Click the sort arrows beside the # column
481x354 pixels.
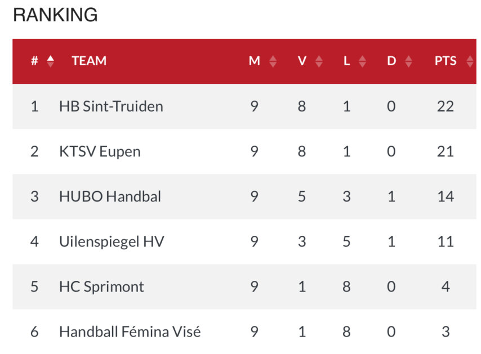click(x=51, y=61)
